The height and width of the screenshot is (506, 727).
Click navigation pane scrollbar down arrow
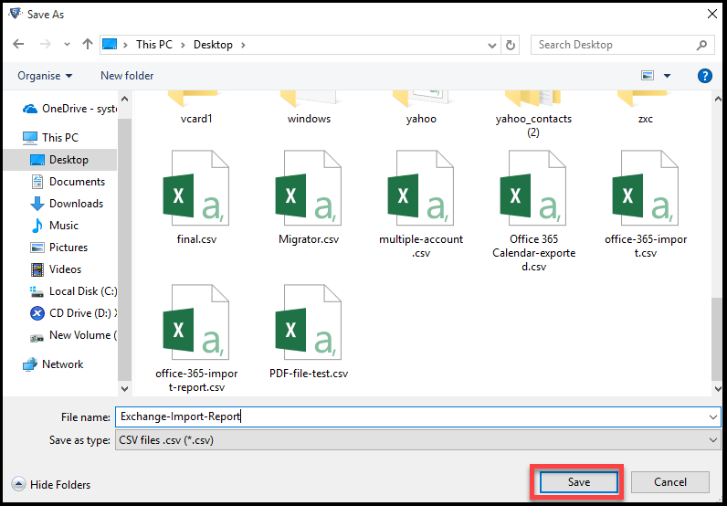[124, 389]
